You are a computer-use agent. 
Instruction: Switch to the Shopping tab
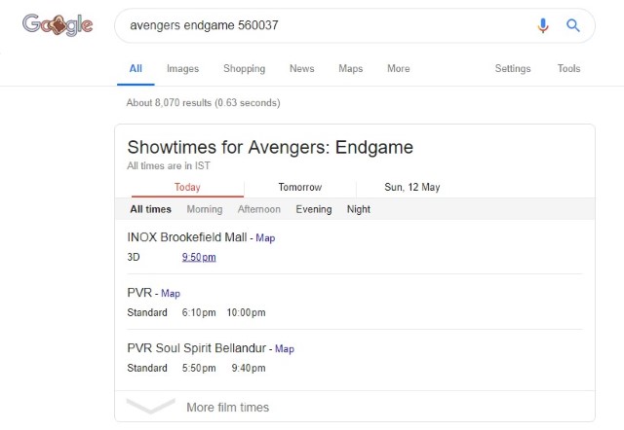pyautogui.click(x=245, y=68)
